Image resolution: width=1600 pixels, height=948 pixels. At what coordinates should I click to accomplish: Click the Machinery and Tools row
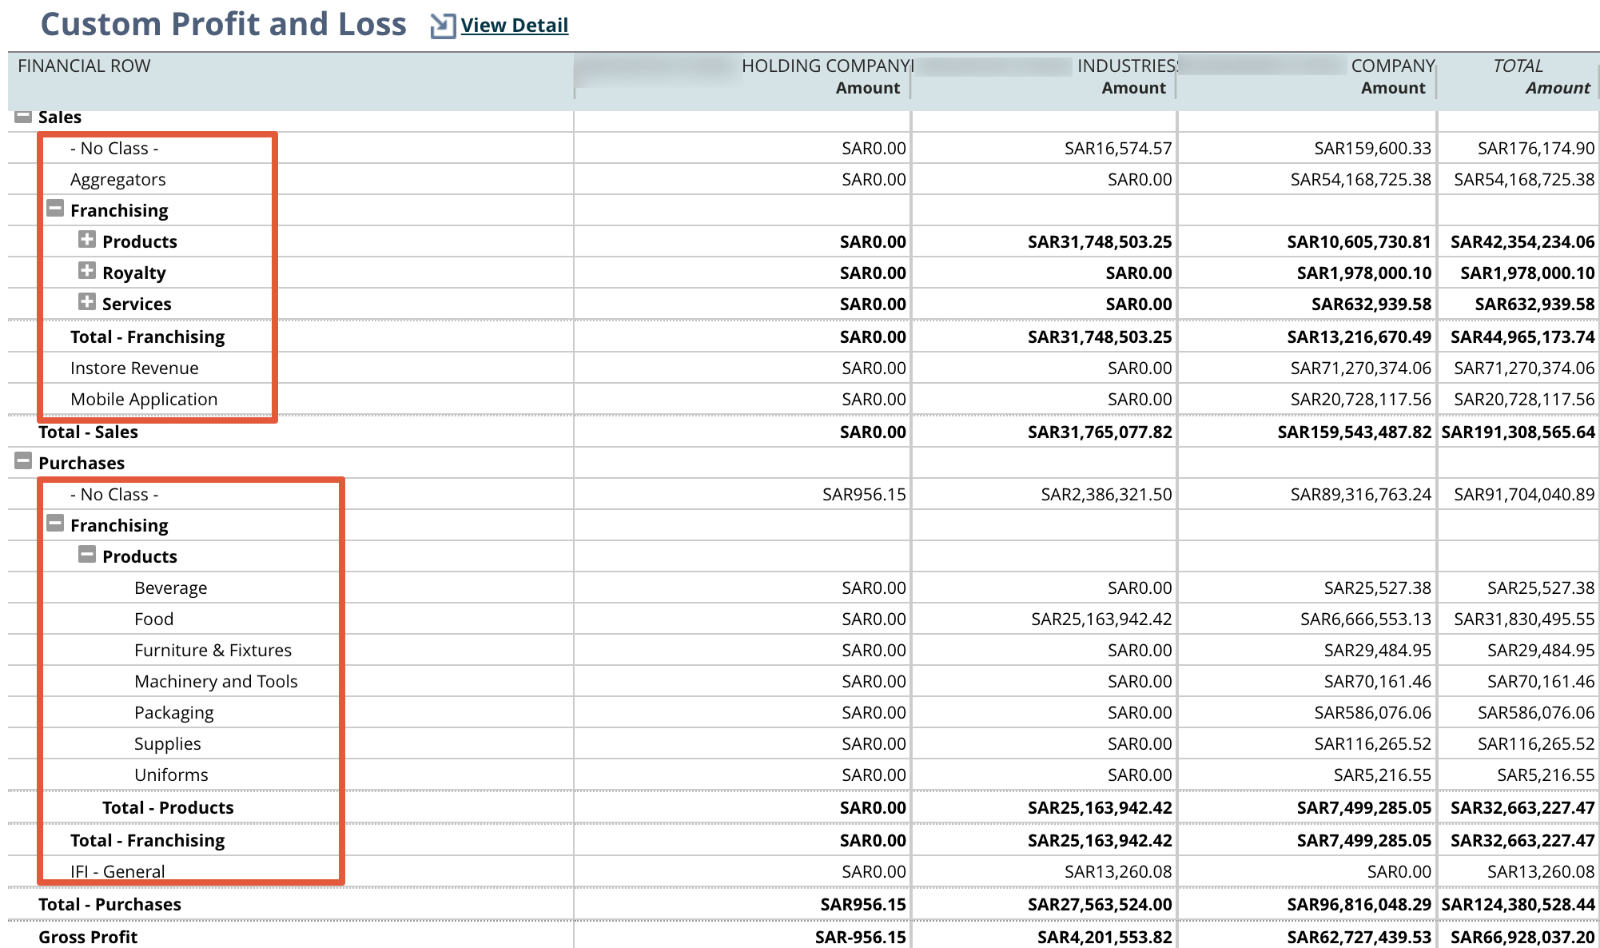pos(216,682)
